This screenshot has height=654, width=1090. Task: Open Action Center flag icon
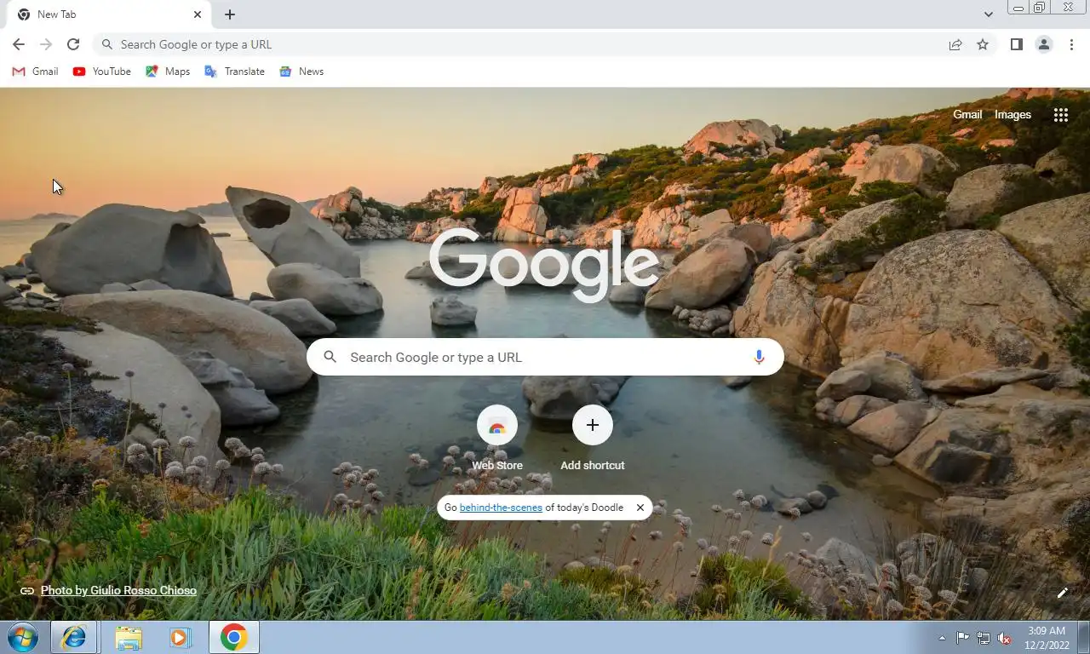pyautogui.click(x=962, y=638)
